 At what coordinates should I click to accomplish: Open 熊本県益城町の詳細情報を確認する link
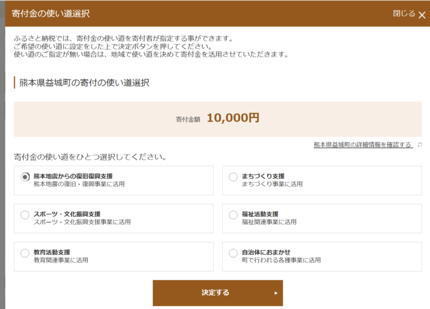[363, 145]
